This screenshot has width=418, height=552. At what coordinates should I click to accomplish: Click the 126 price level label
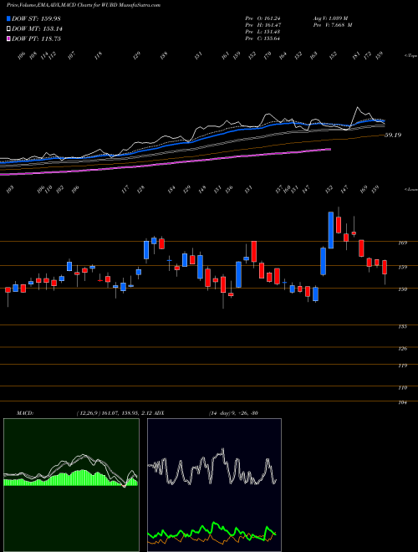(x=403, y=349)
